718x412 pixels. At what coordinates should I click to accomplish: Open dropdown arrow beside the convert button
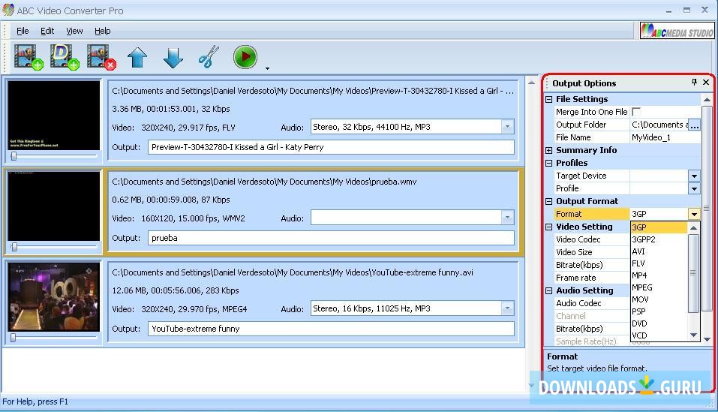coord(267,69)
